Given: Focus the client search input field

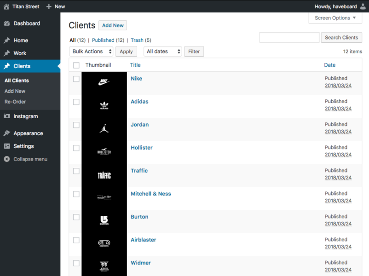Looking at the screenshot, I should click(x=289, y=37).
